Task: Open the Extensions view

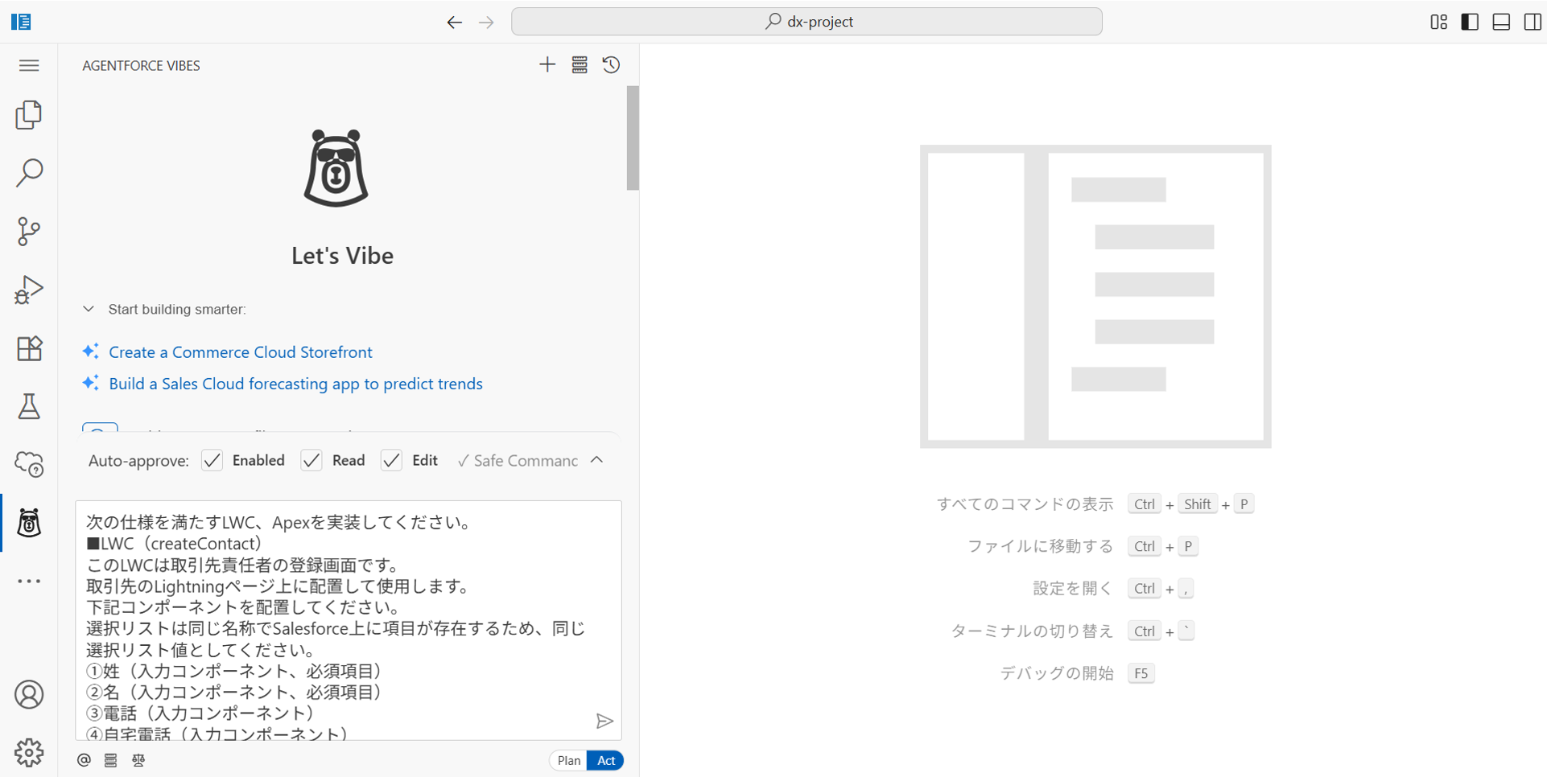Action: (29, 348)
